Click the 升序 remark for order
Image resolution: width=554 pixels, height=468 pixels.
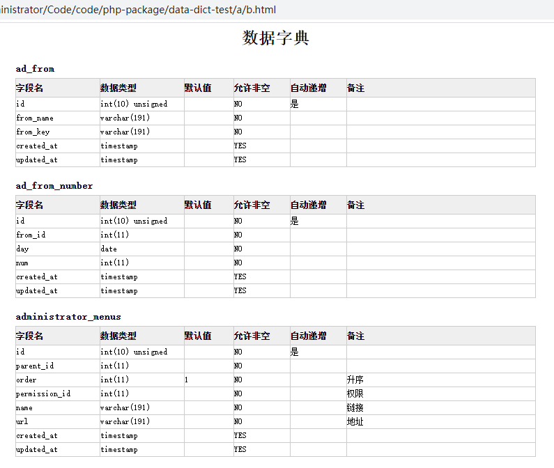point(355,380)
